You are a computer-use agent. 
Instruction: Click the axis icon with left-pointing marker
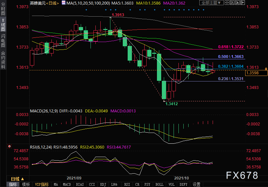coord(232,3)
